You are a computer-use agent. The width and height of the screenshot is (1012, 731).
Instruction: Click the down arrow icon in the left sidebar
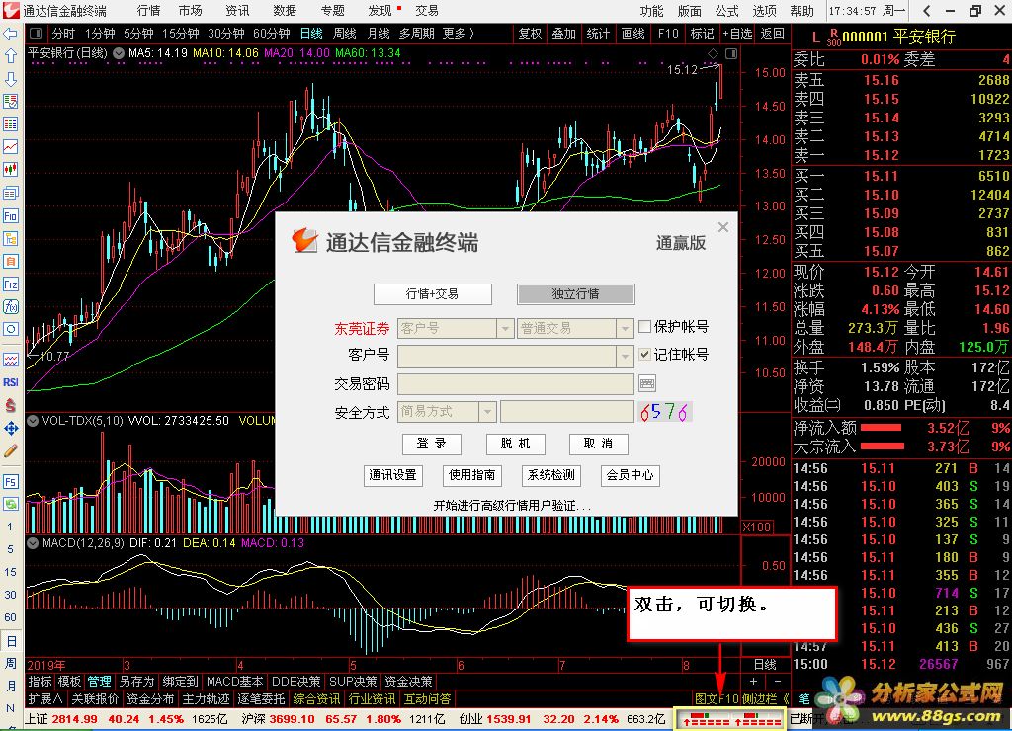point(10,79)
